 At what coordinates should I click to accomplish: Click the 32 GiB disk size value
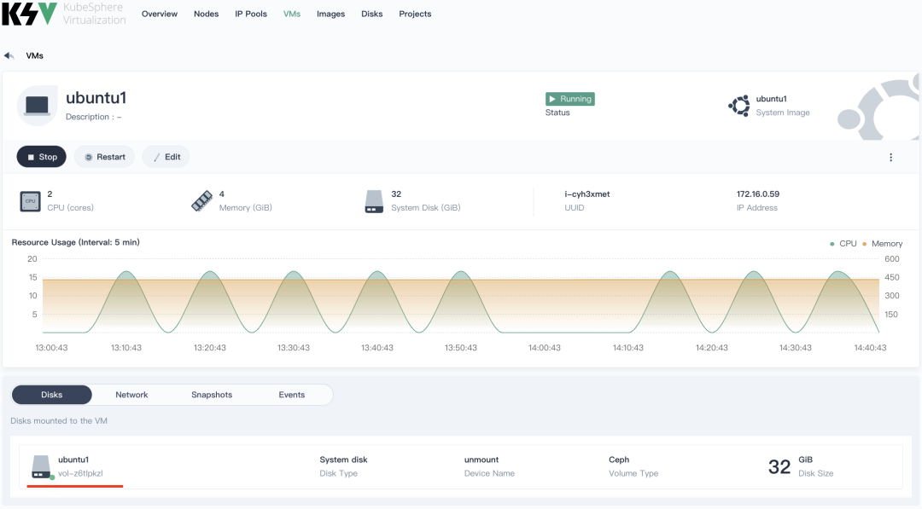(779, 466)
